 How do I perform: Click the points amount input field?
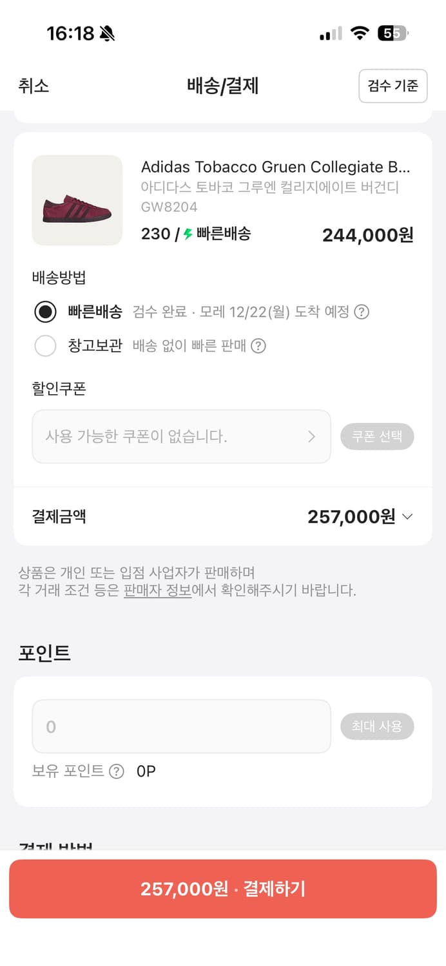click(180, 726)
